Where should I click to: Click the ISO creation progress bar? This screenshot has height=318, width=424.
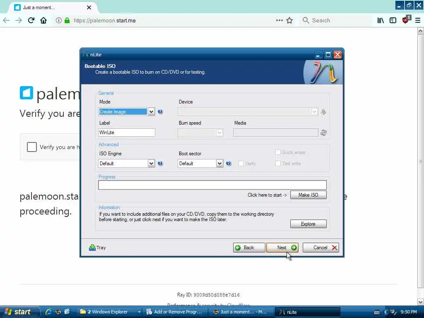point(212,185)
